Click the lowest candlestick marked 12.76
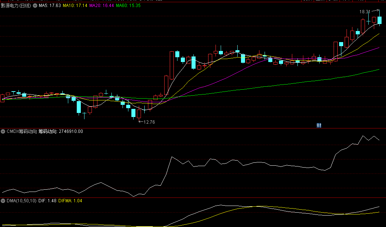386x227 pixels. [x=139, y=114]
